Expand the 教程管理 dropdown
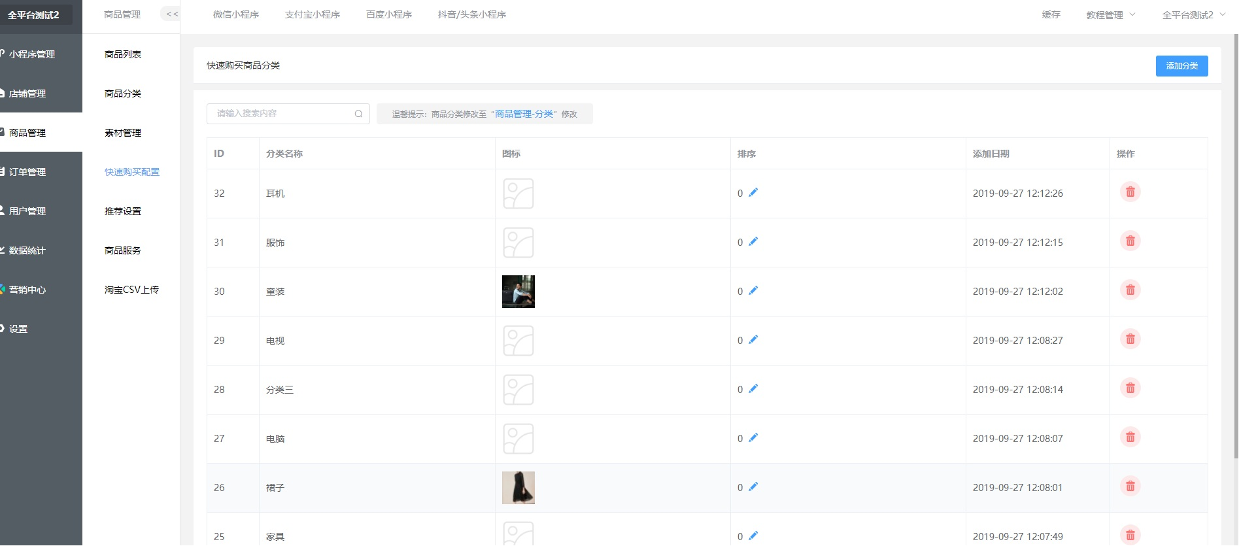Image resolution: width=1239 pixels, height=546 pixels. (1111, 14)
